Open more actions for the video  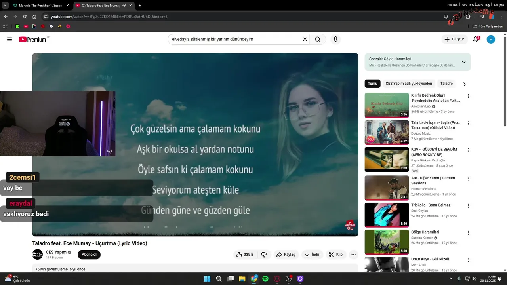[353, 255]
